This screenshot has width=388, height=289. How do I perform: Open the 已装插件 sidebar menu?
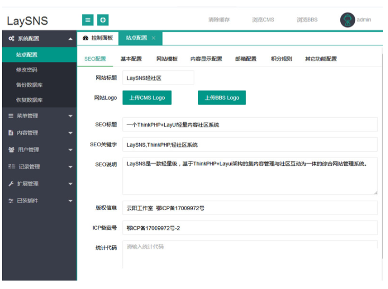point(39,201)
